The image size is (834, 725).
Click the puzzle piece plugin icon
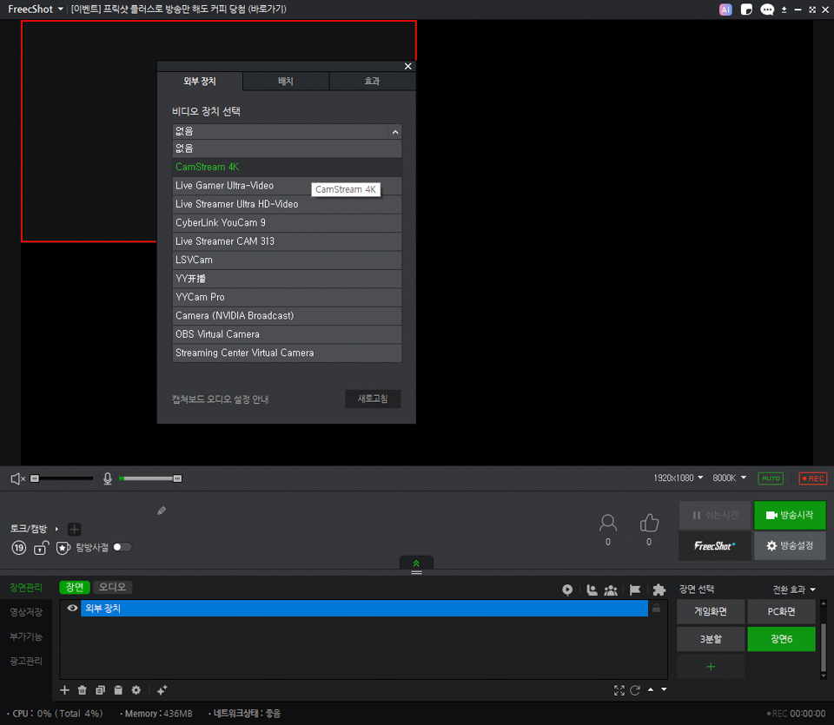(x=659, y=590)
